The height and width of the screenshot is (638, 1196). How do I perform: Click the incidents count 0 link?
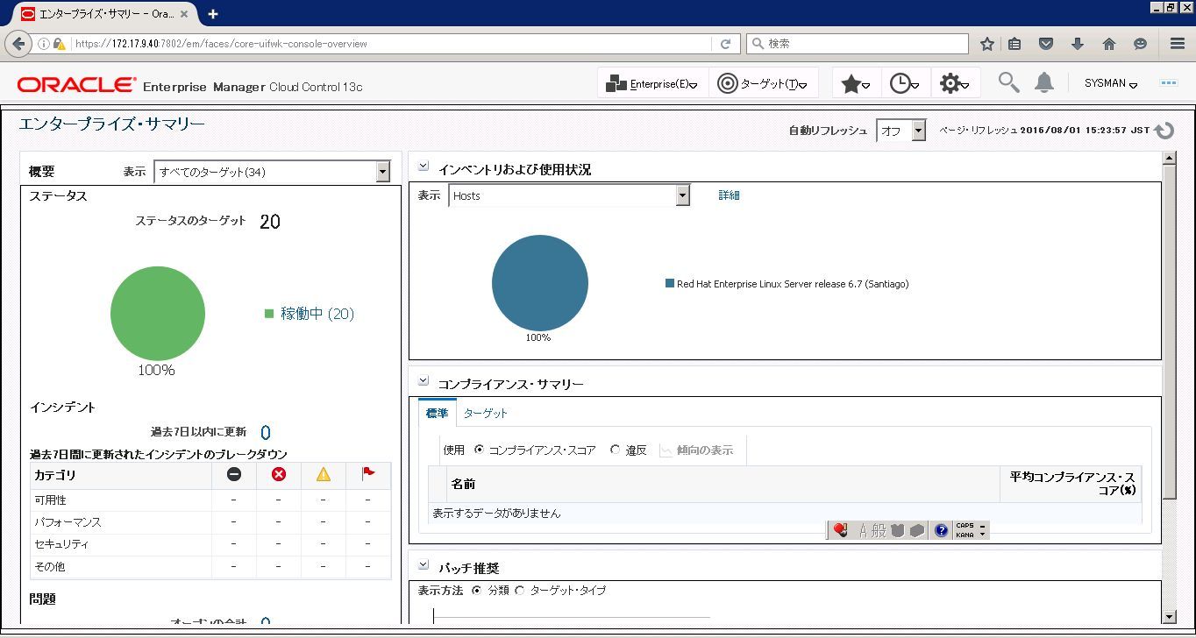[266, 432]
